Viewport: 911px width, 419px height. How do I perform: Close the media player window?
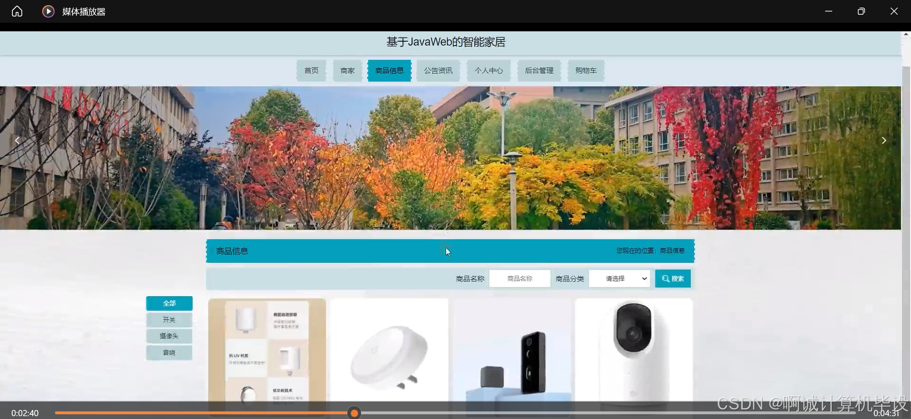(x=894, y=11)
